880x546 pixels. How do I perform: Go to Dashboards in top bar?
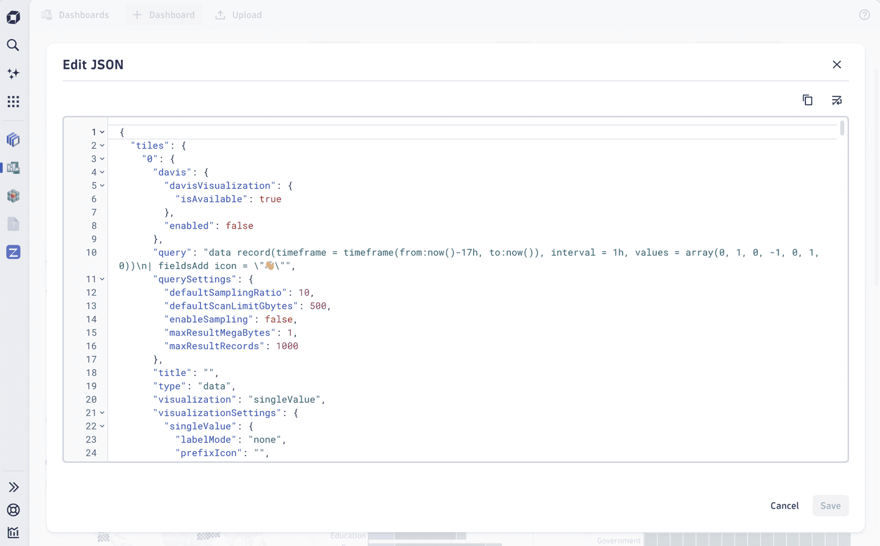point(75,15)
